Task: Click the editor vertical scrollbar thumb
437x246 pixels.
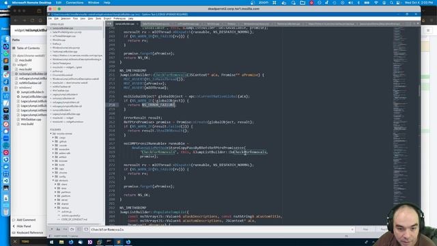Action: pyautogui.click(x=419, y=90)
